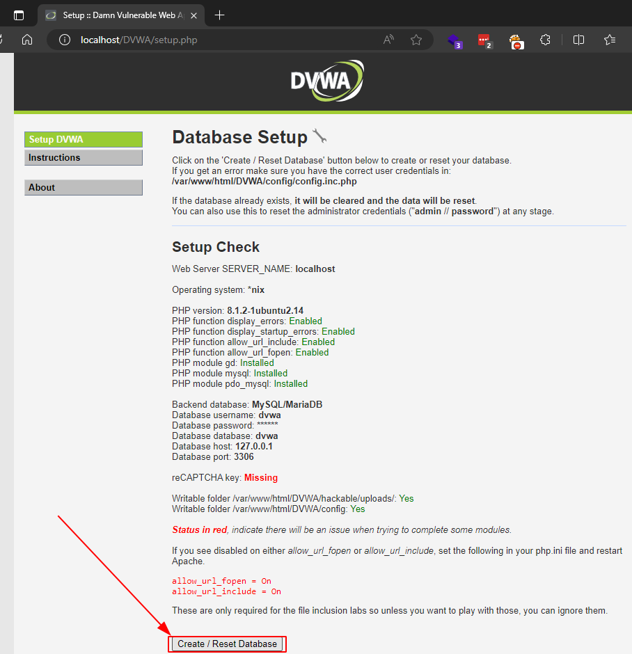Click the DVWA logo at page top

[x=326, y=81]
